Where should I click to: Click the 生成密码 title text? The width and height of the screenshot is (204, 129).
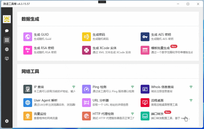[x=99, y=35]
